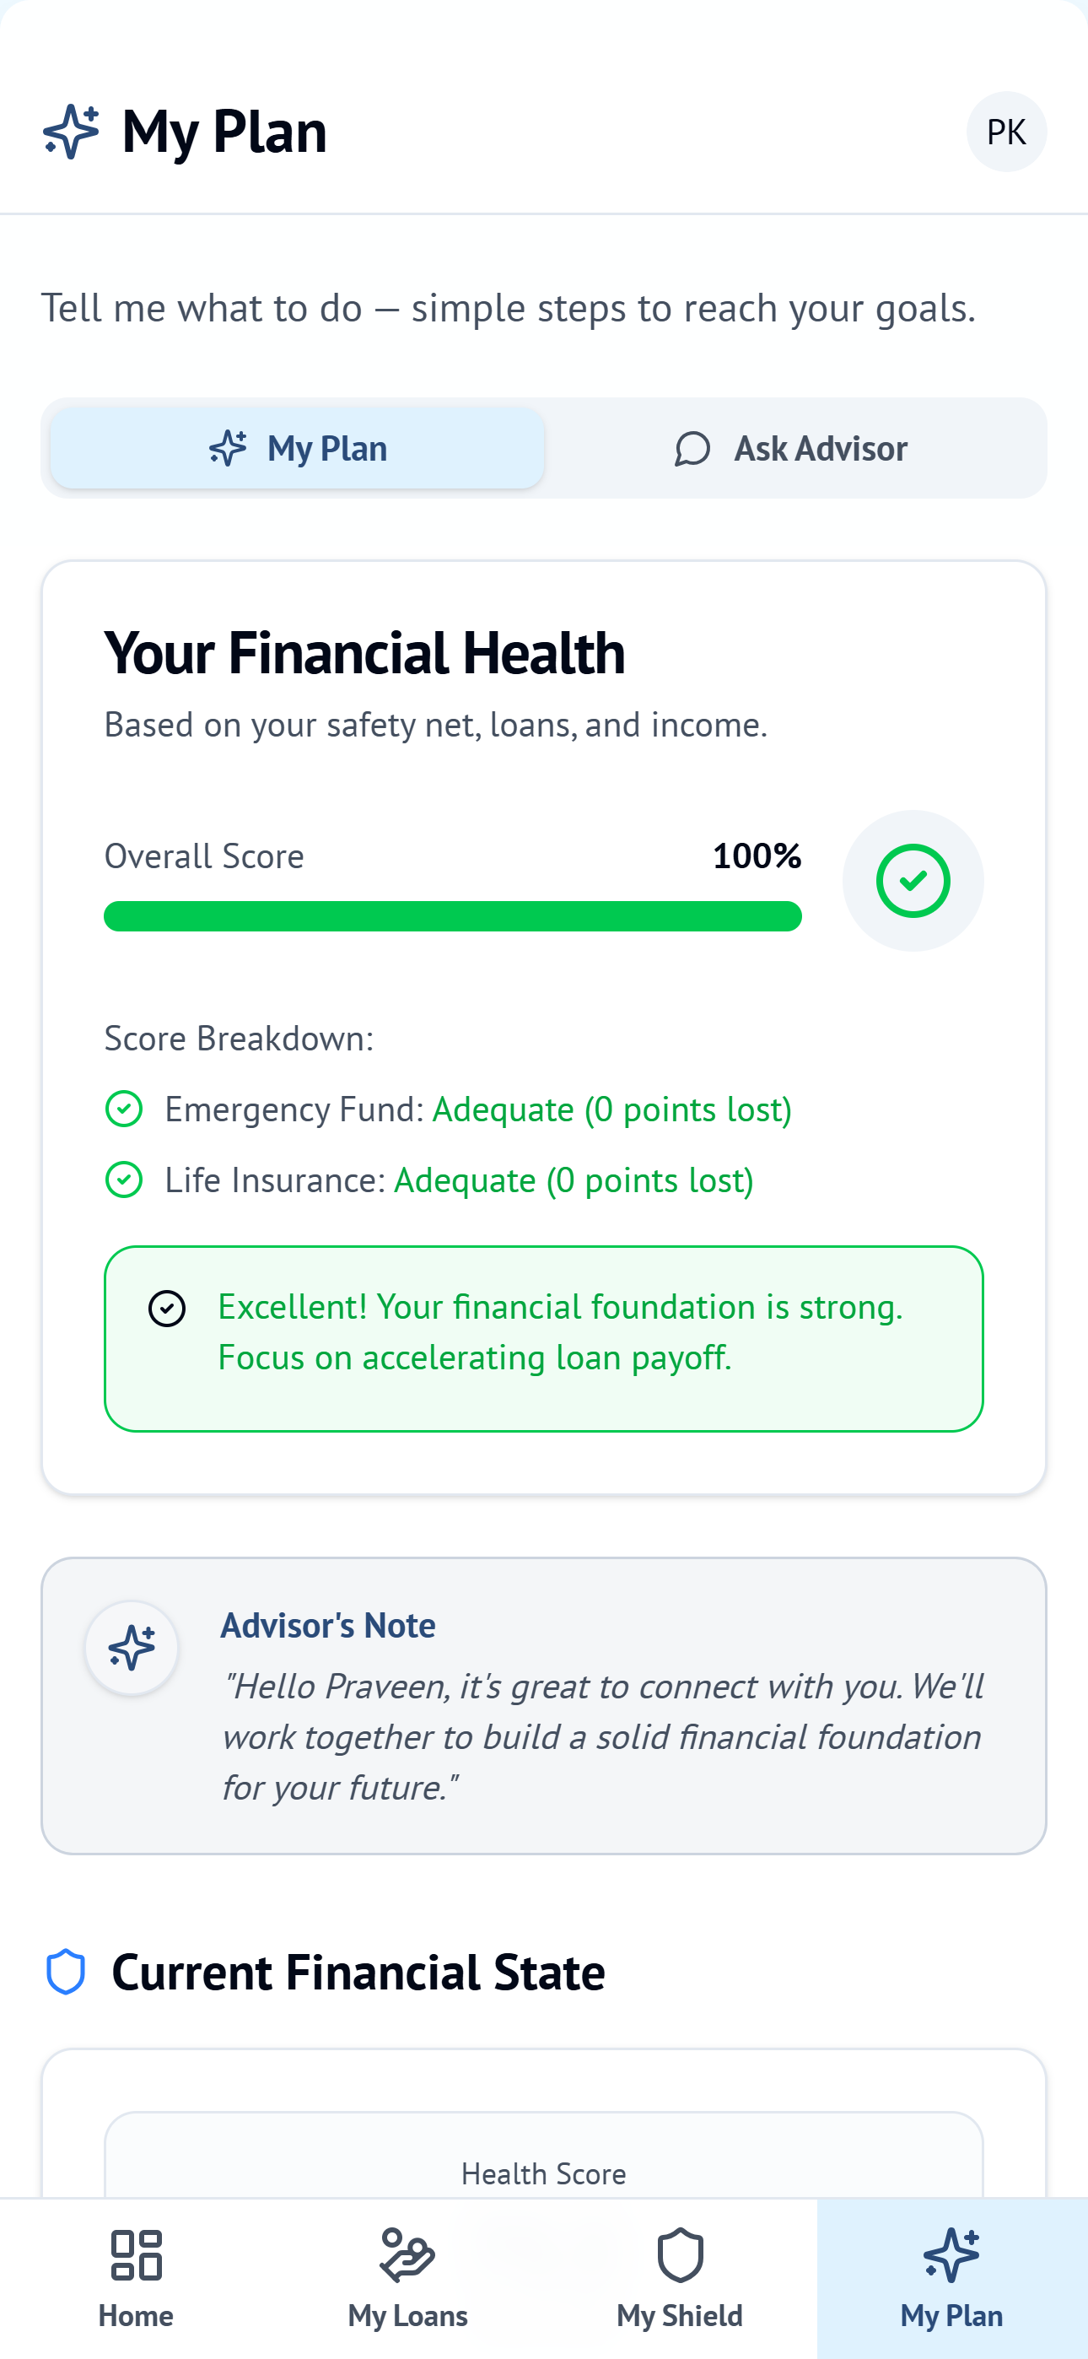Image resolution: width=1088 pixels, height=2359 pixels.
Task: Select the checkmark inside the green Excellent banner
Action: [167, 1308]
